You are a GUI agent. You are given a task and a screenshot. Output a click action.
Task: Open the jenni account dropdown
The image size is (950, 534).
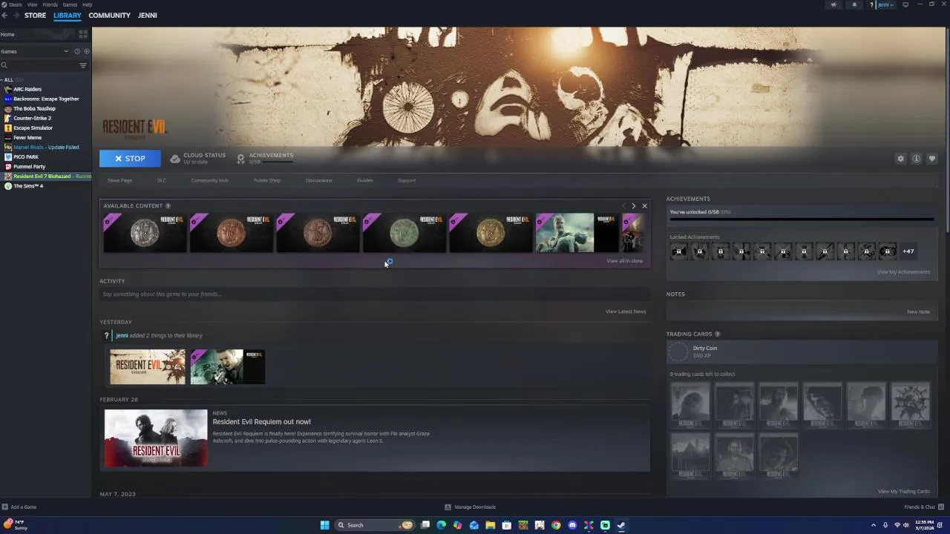point(885,4)
